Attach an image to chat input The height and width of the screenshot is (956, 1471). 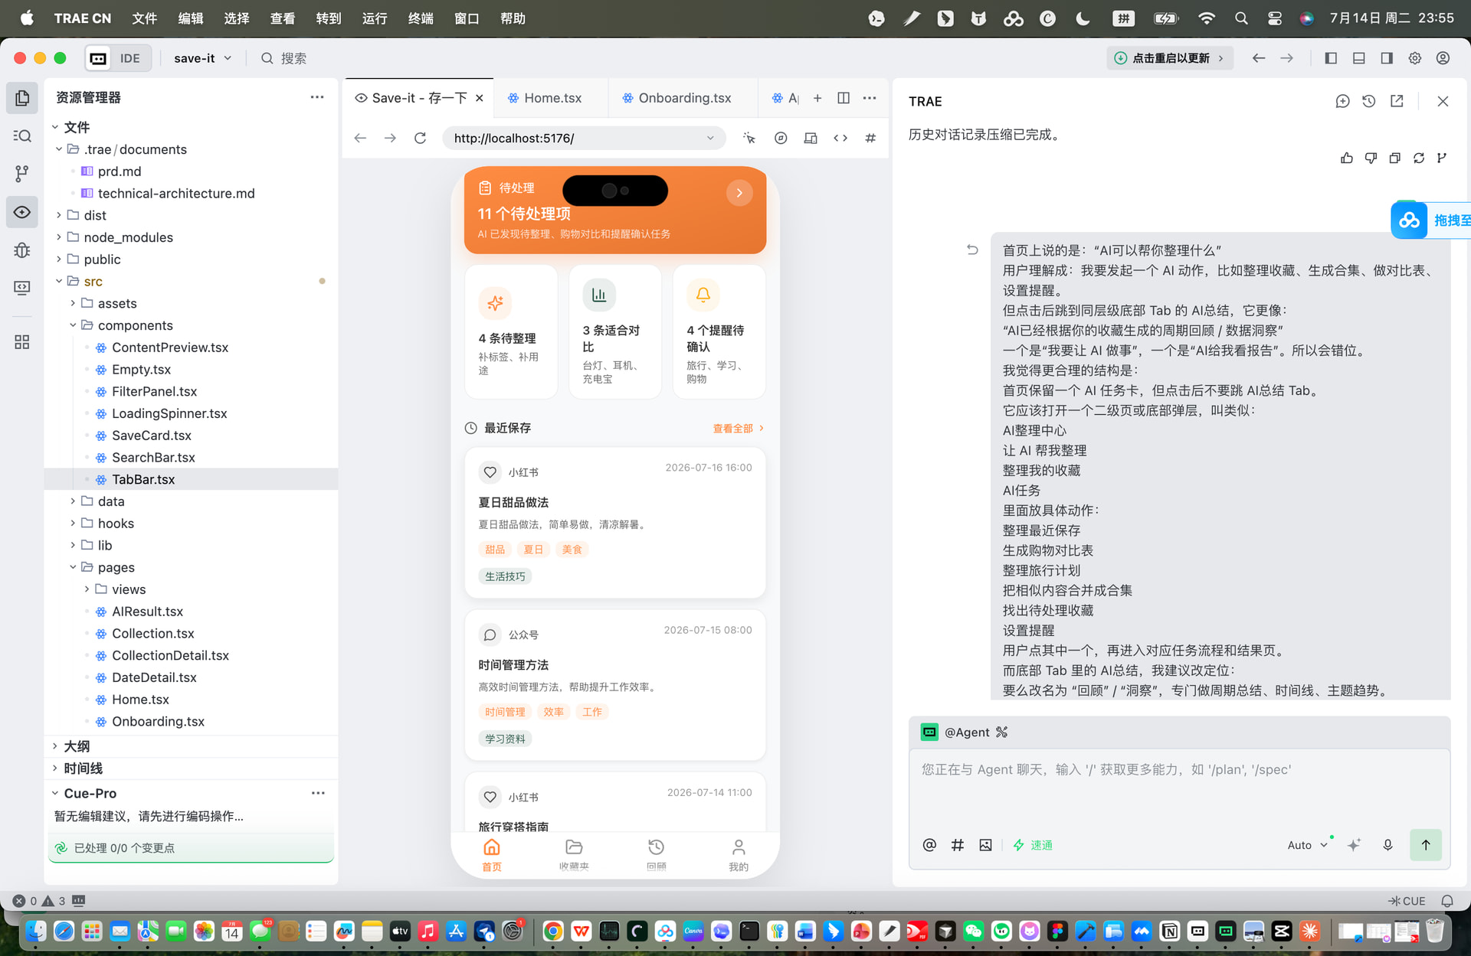[x=985, y=845]
